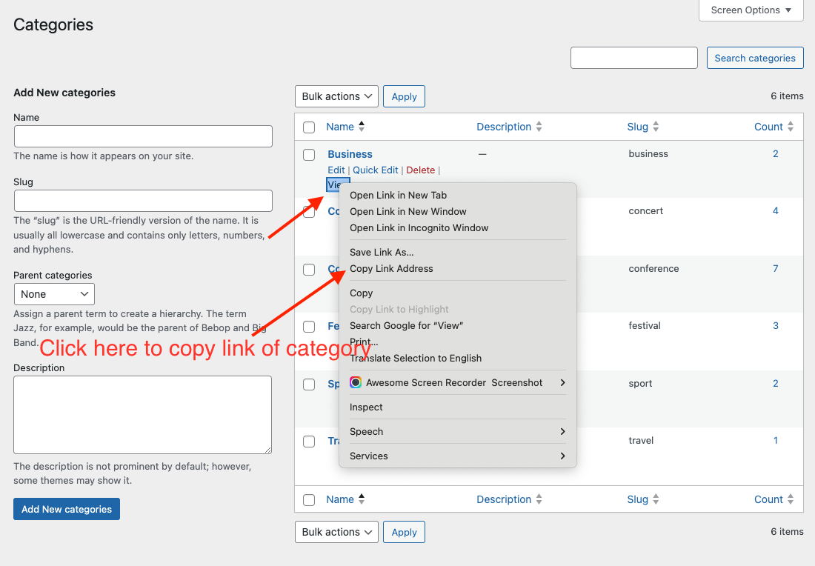Sort by Count column arrows in header
Screen dimensions: 815x566
tap(791, 127)
